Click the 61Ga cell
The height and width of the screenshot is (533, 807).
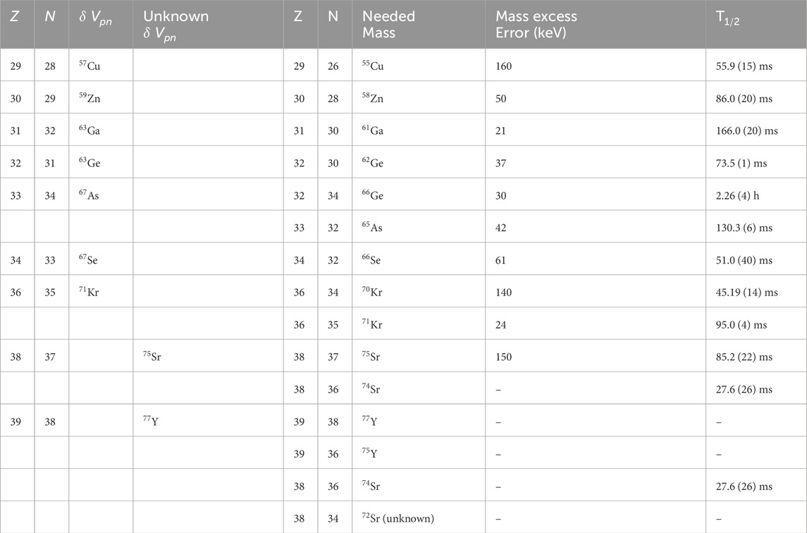coord(374,131)
